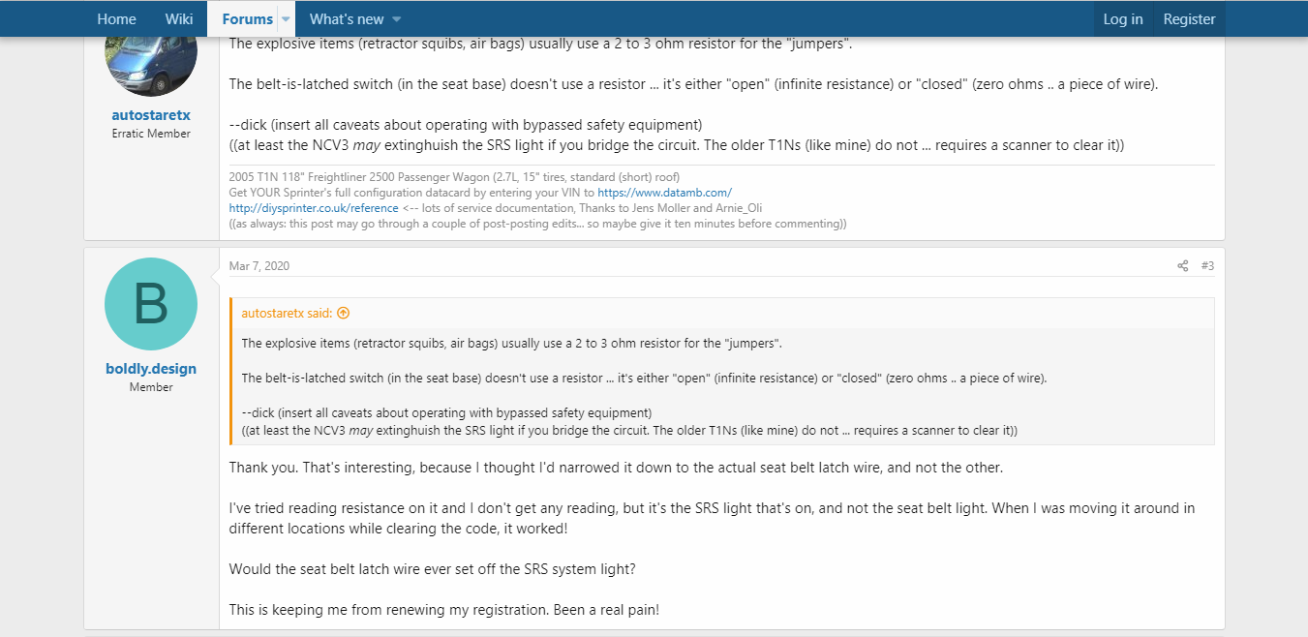Screen dimensions: 1308x637
Task: Click the Mar 7, 2020 post date
Action: pos(259,266)
